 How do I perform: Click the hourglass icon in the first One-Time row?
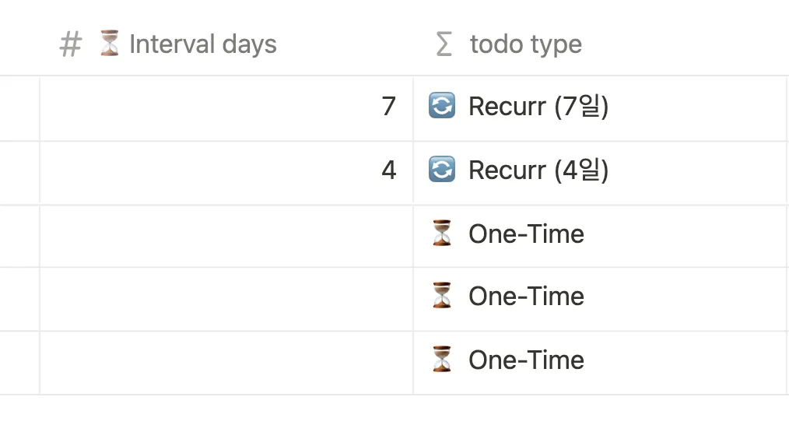click(x=442, y=234)
